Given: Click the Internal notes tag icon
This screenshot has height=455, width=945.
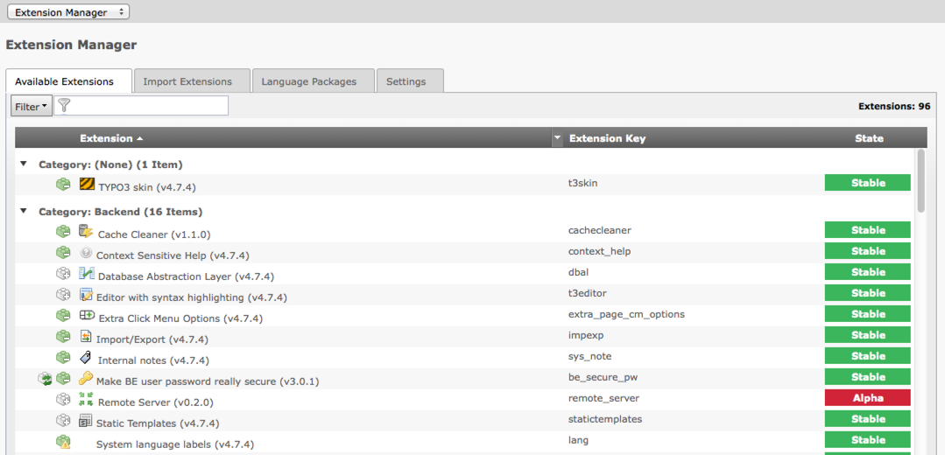Looking at the screenshot, I should pyautogui.click(x=86, y=358).
